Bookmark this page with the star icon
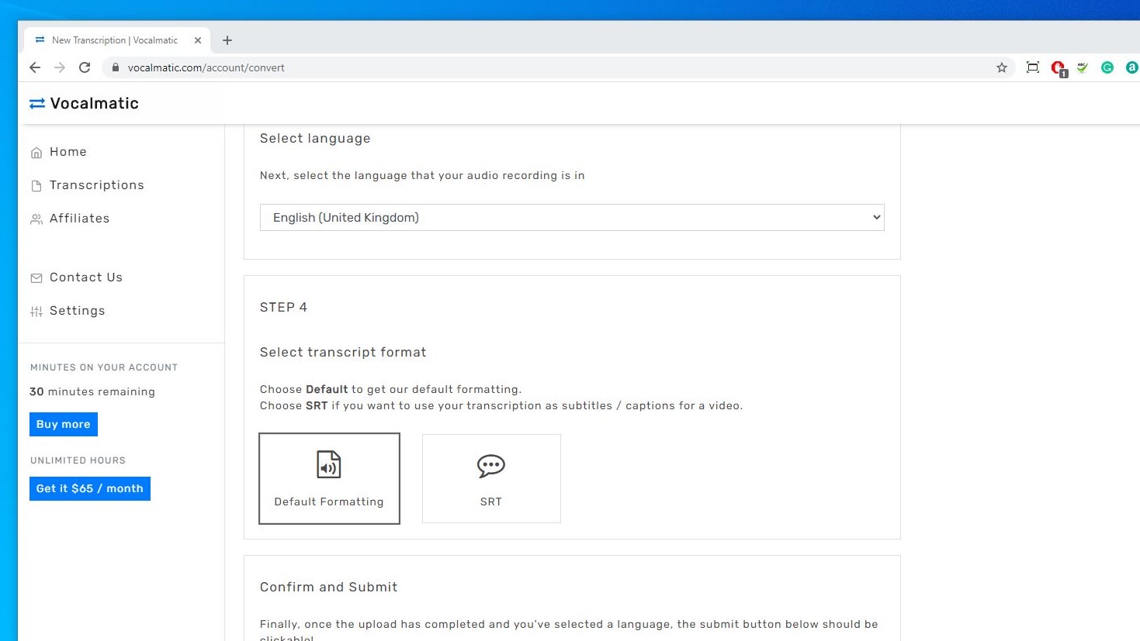Image resolution: width=1140 pixels, height=641 pixels. click(1002, 67)
